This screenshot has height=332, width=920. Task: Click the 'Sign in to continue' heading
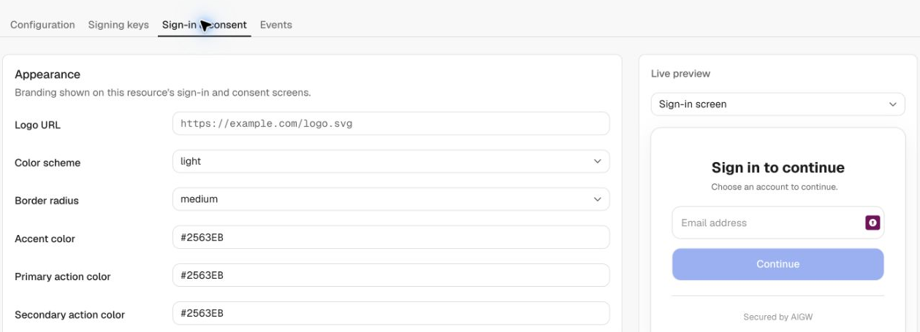778,168
